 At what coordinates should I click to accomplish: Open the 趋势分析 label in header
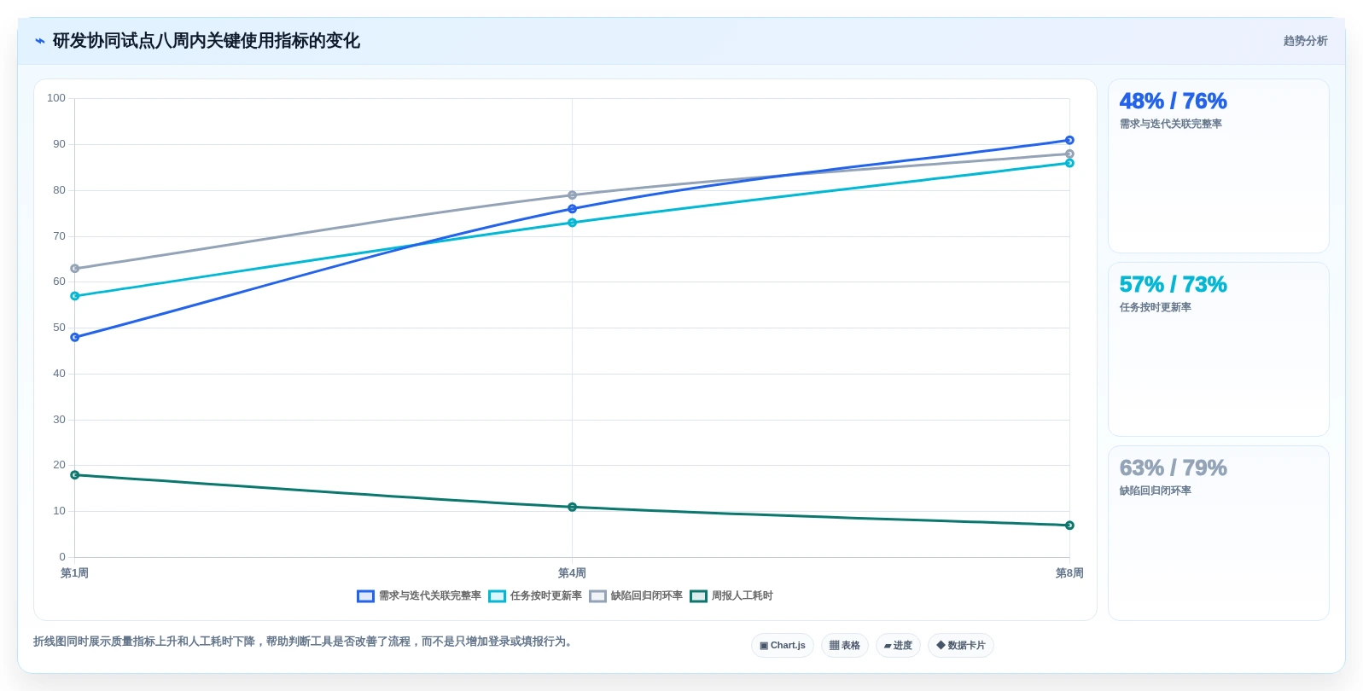(x=1305, y=41)
